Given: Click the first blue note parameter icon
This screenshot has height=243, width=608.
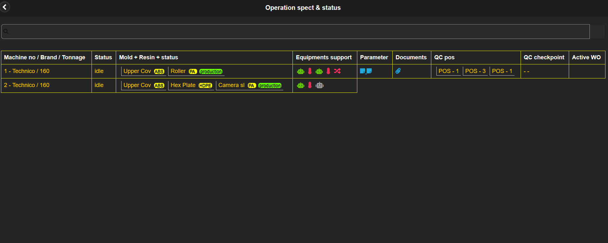Looking at the screenshot, I should pyautogui.click(x=363, y=71).
